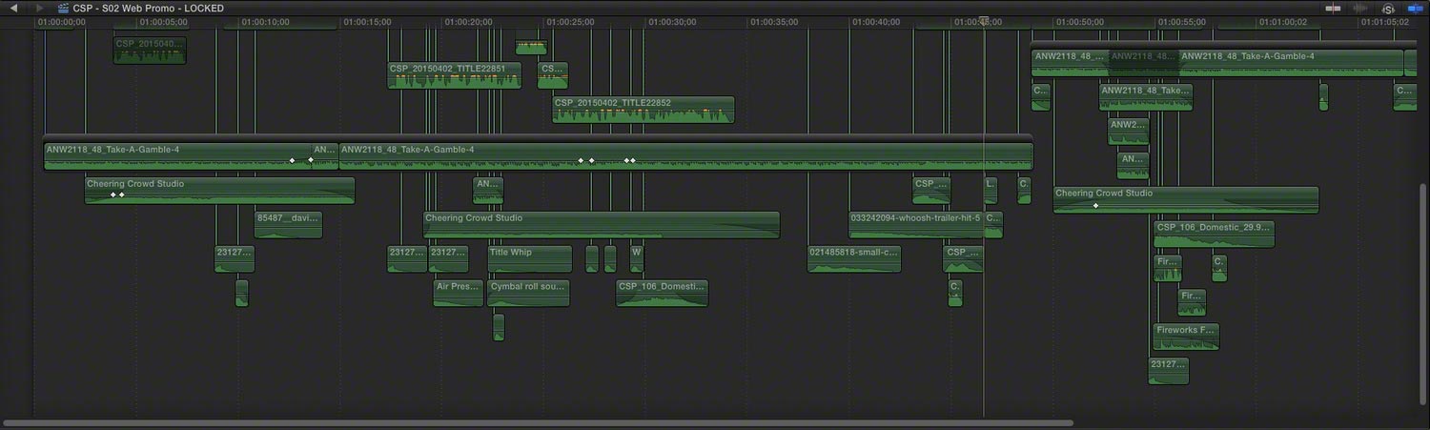Click ruler timecode 01:00:10;00
This screenshot has width=1430, height=430.
(x=265, y=21)
